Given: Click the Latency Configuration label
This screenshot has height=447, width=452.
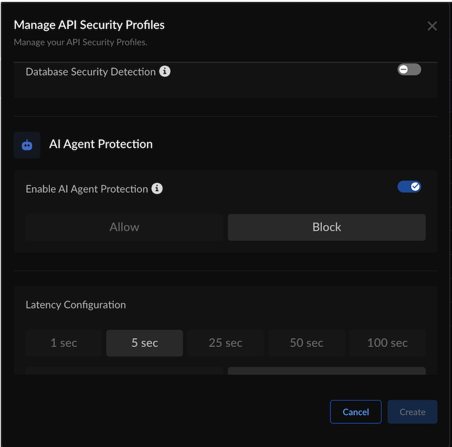Looking at the screenshot, I should (76, 304).
